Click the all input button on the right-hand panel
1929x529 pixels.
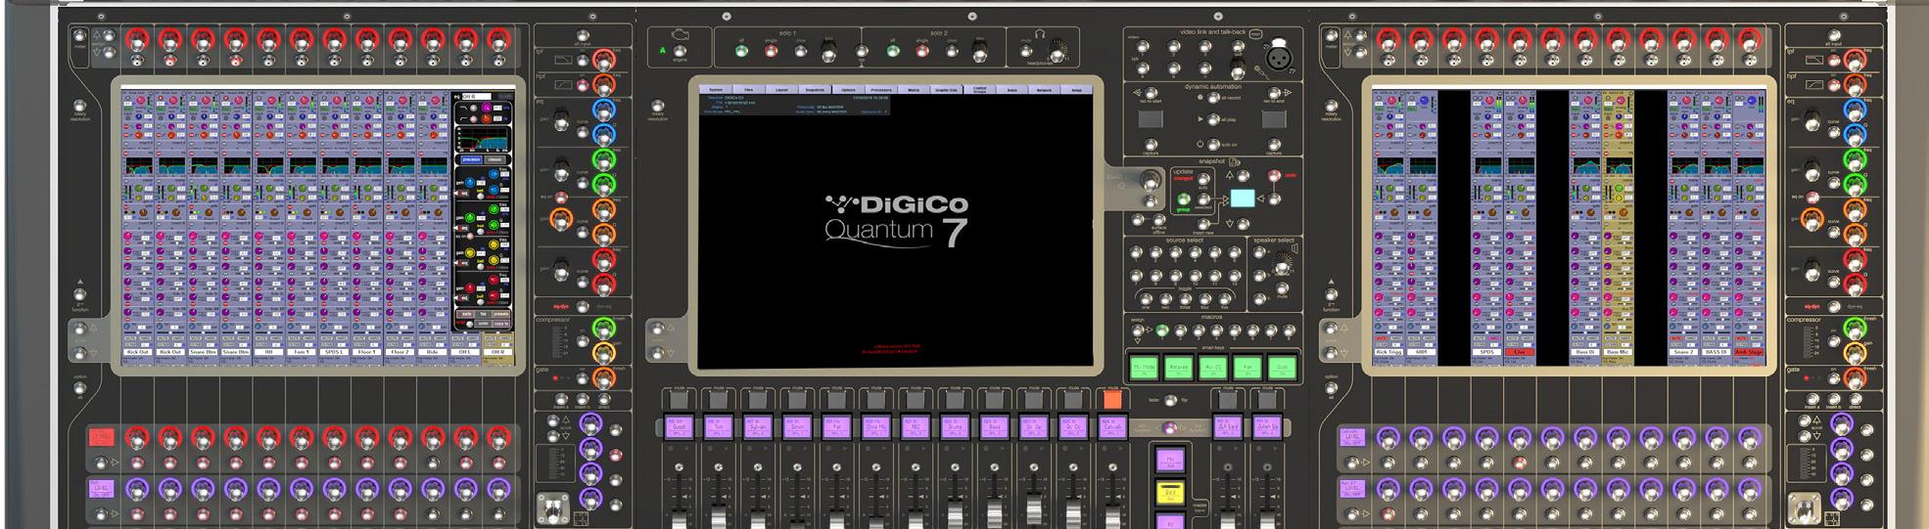(x=1834, y=35)
